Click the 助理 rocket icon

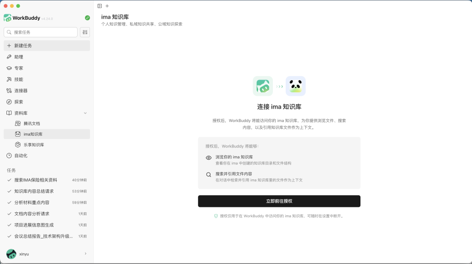9,57
